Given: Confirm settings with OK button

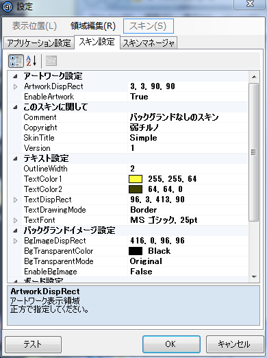Looking at the screenshot, I should (x=171, y=344).
